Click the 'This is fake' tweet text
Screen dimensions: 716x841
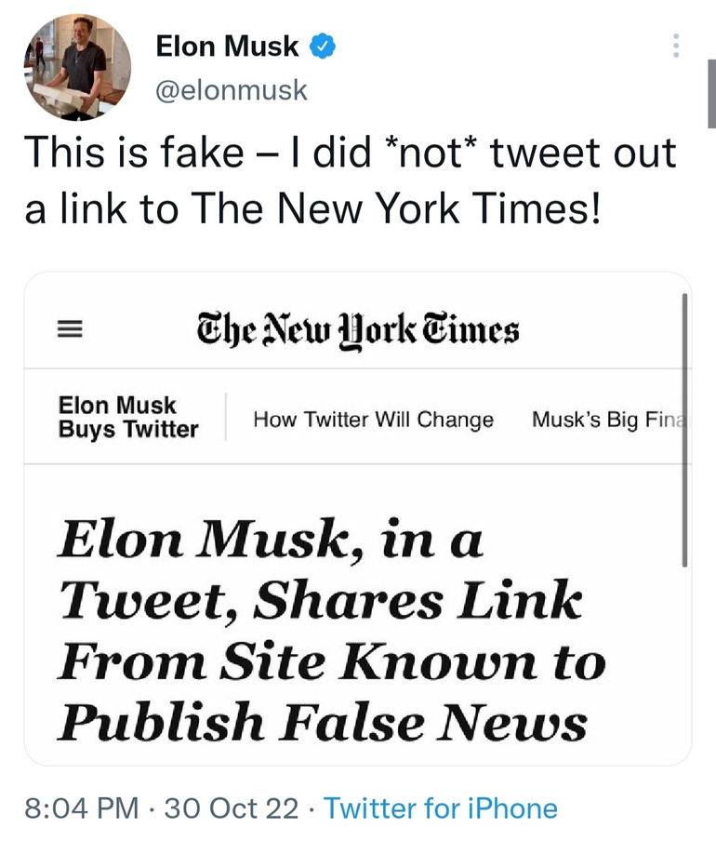[x=135, y=152]
